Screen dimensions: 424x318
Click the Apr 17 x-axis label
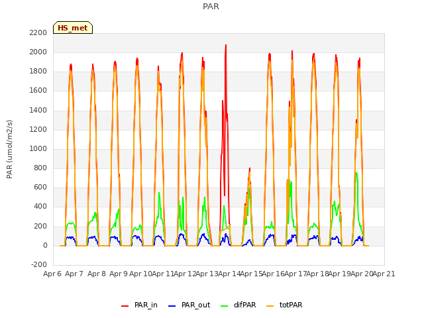point(295,274)
